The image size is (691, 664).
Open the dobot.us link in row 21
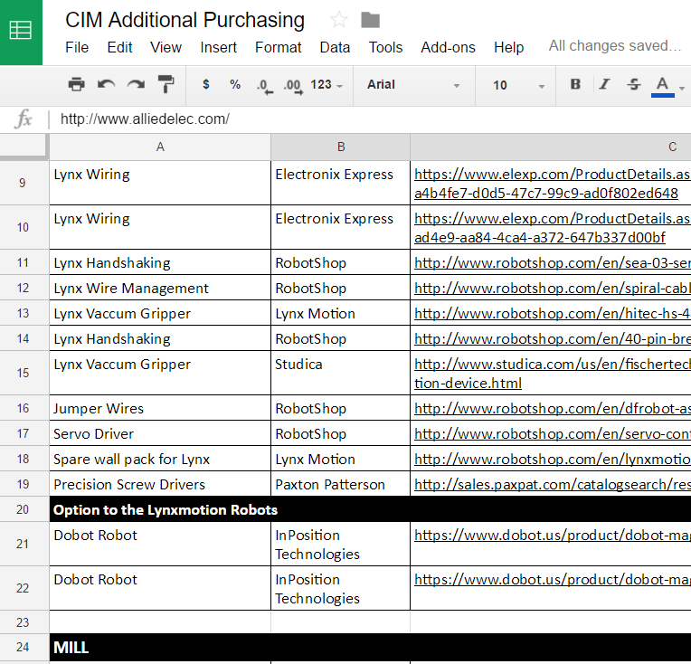click(553, 536)
